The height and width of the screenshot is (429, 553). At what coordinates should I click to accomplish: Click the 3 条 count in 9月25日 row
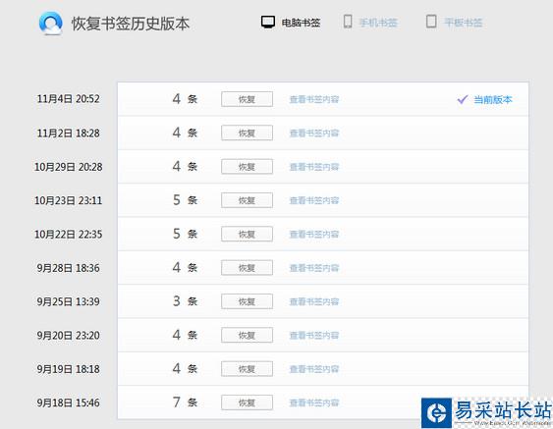[185, 301]
